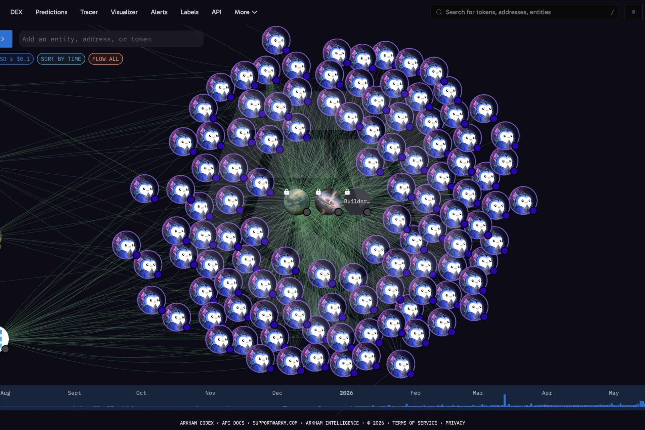Open the Visualizer page
The height and width of the screenshot is (430, 645).
click(124, 12)
